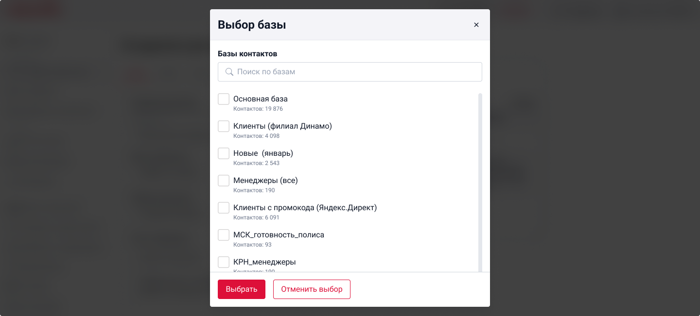Click the Клиенты (филиал Динамо) label
The height and width of the screenshot is (316, 700).
(282, 126)
